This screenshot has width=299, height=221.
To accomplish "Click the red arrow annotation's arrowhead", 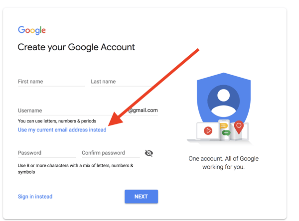I will tap(115, 119).
